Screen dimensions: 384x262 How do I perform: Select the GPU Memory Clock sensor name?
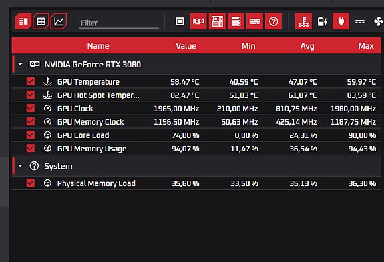[x=90, y=122]
